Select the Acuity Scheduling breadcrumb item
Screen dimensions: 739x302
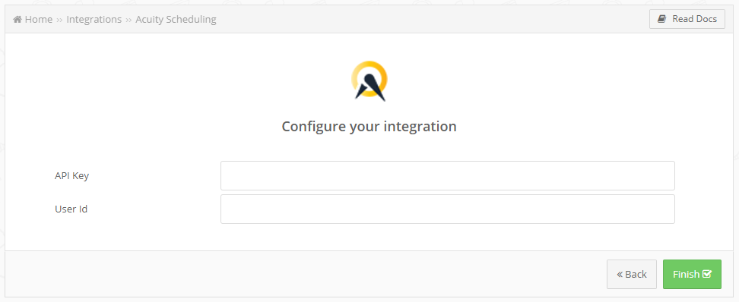click(x=176, y=19)
